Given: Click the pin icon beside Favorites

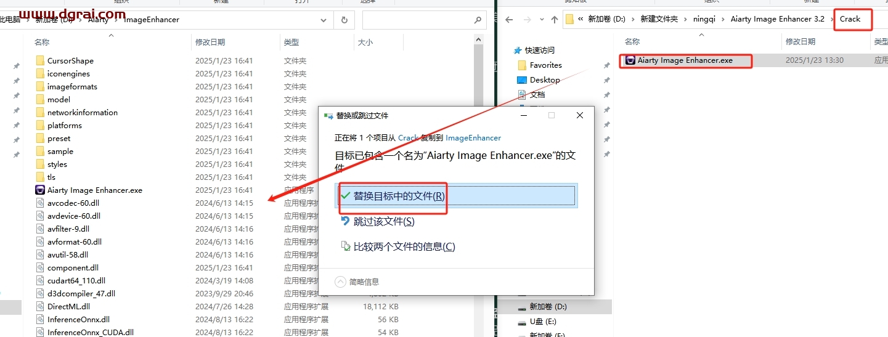Looking at the screenshot, I should pyautogui.click(x=606, y=65).
